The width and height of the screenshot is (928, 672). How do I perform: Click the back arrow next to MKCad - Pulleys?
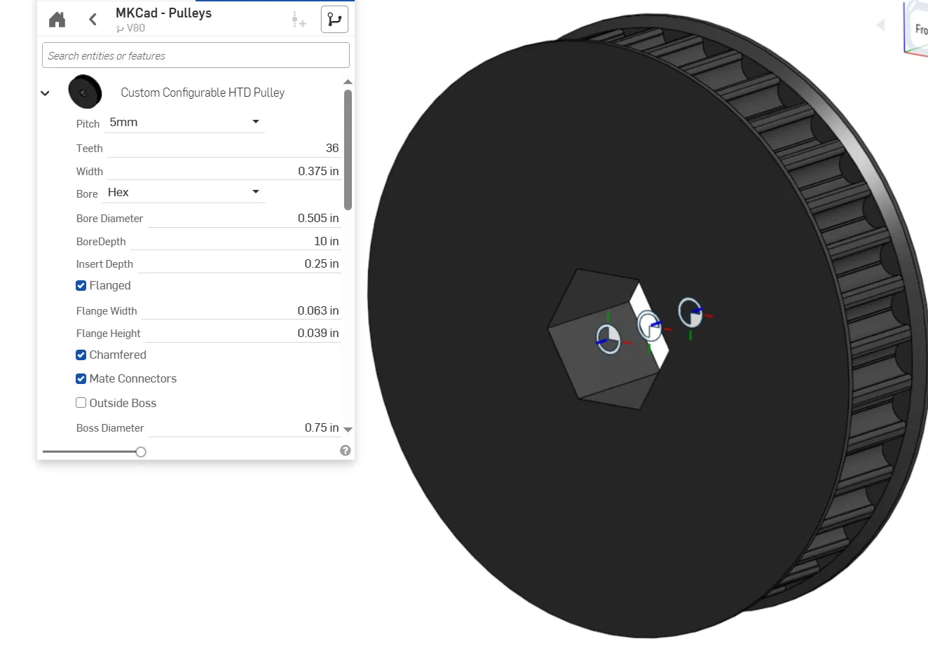[92, 19]
